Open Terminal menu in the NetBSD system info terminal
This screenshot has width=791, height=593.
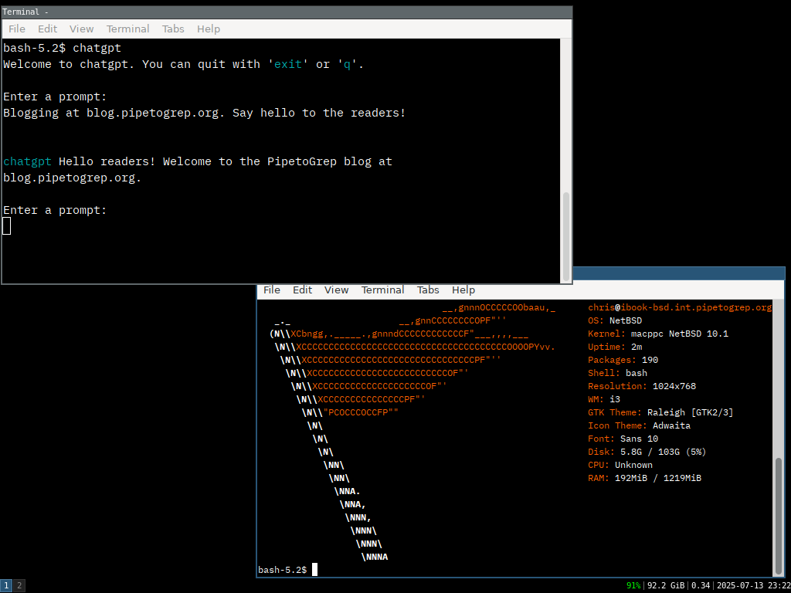coord(382,290)
